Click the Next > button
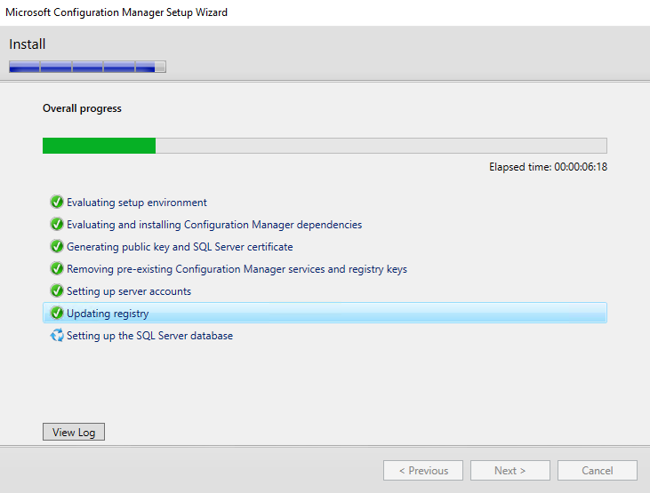The width and height of the screenshot is (650, 493). click(510, 471)
